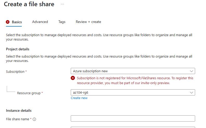Open the 'az104-rg6' resource group combo box

[130, 92]
